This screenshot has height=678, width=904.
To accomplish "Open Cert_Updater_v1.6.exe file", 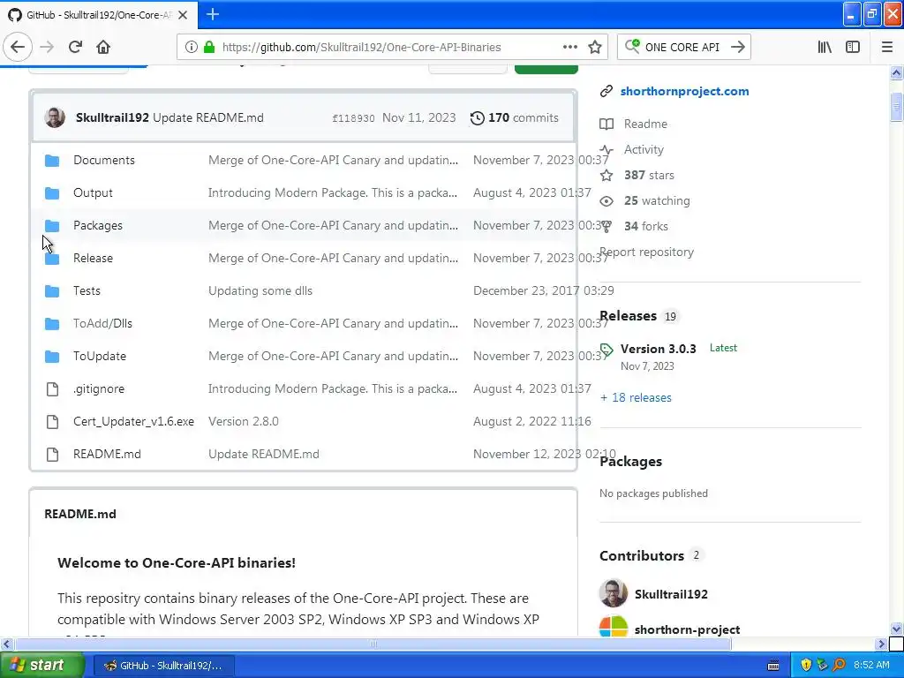I will pyautogui.click(x=133, y=421).
